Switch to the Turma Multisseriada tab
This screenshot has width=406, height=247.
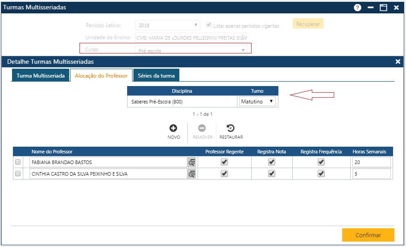click(41, 76)
